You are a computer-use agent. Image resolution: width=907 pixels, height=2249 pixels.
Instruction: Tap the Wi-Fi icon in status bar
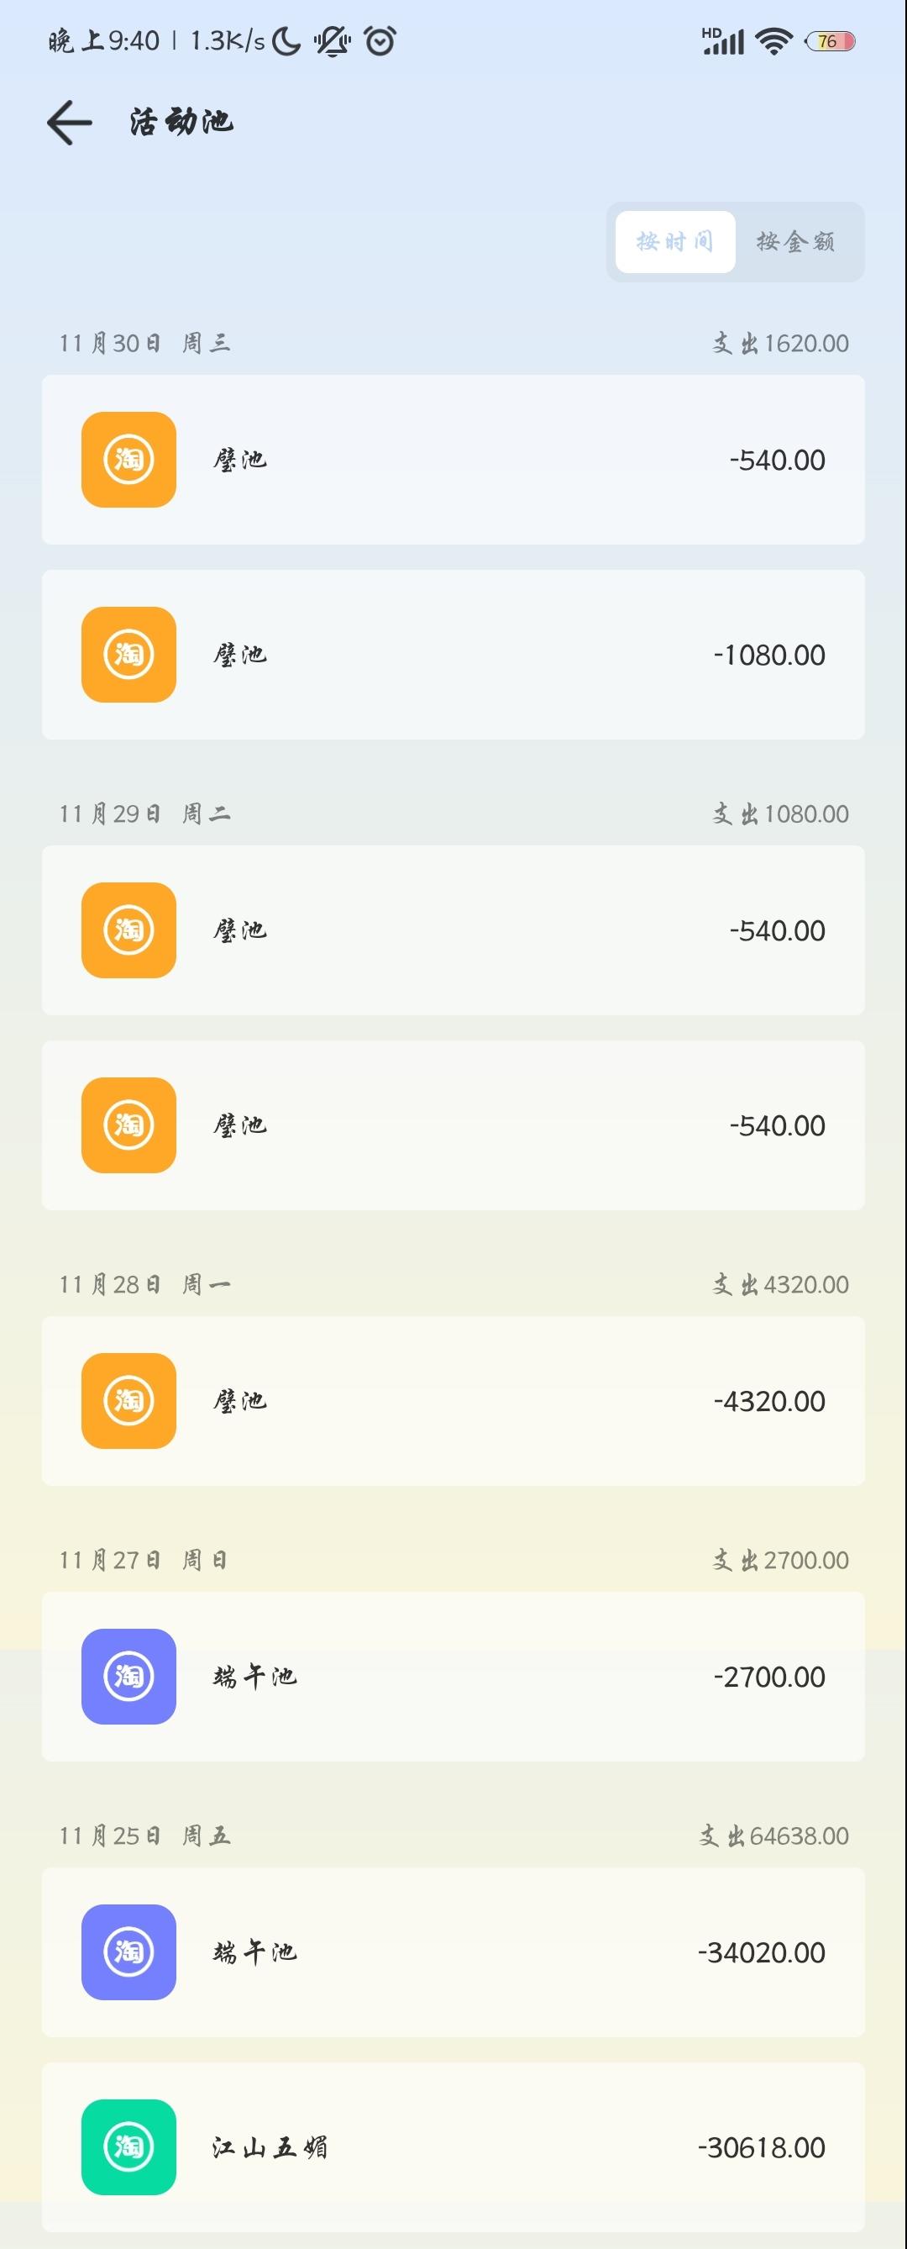(773, 41)
